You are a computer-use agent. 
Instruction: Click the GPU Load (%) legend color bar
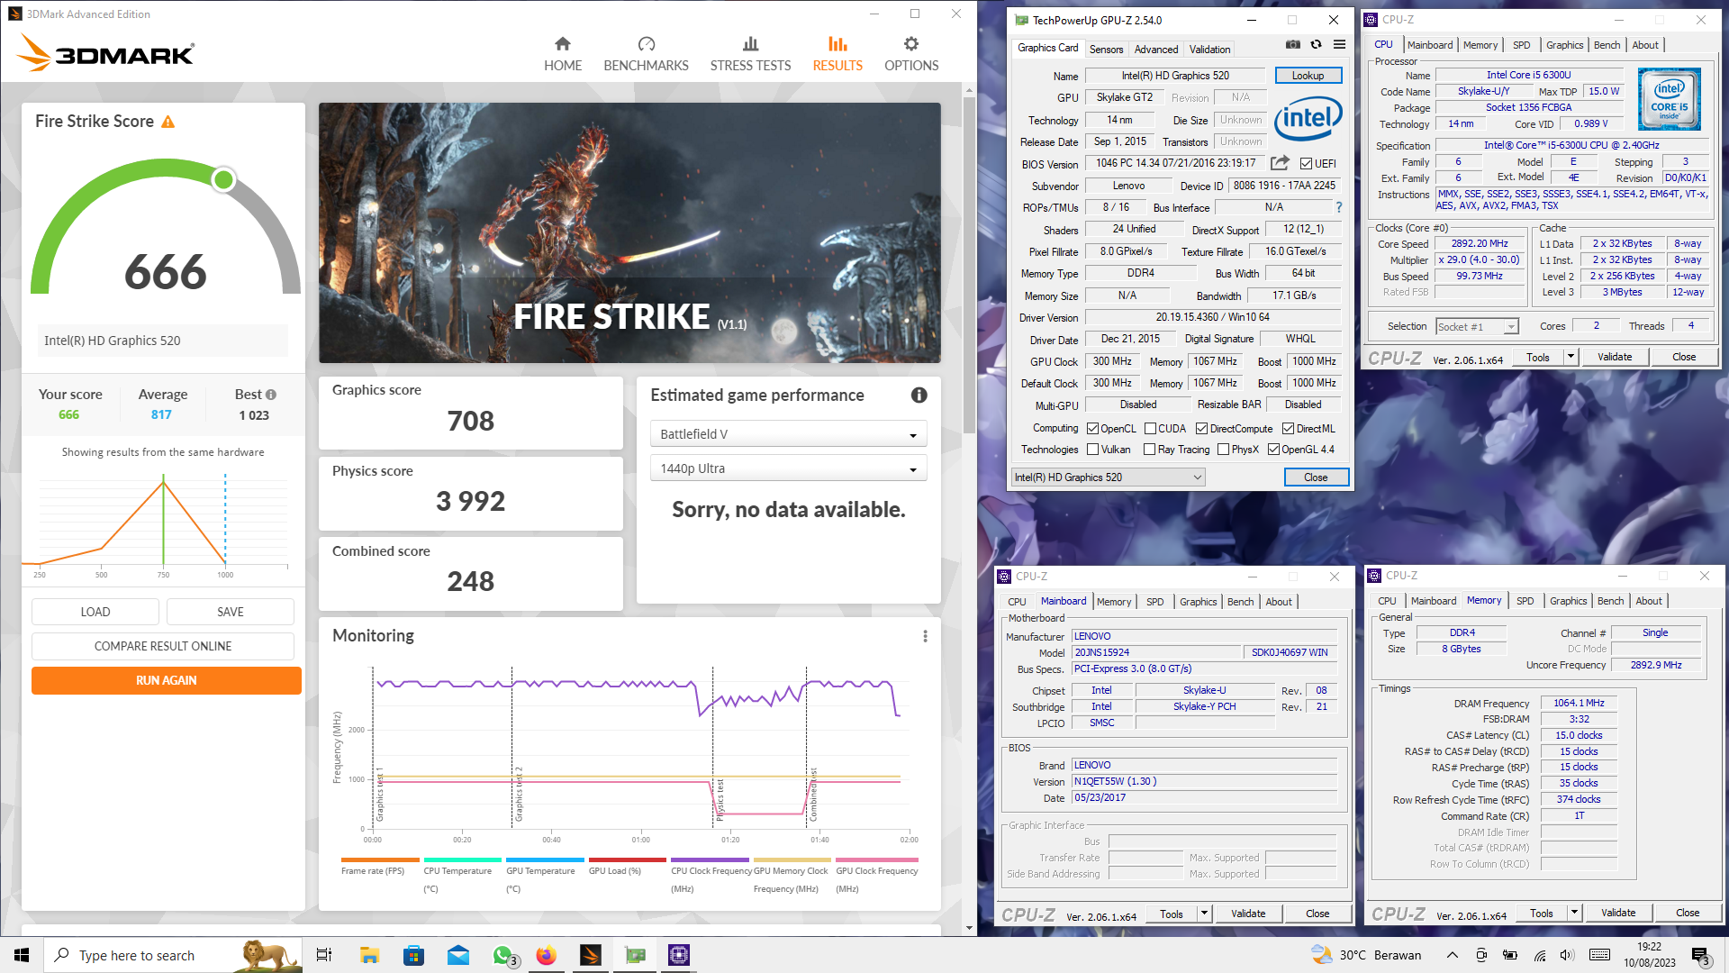pyautogui.click(x=627, y=859)
